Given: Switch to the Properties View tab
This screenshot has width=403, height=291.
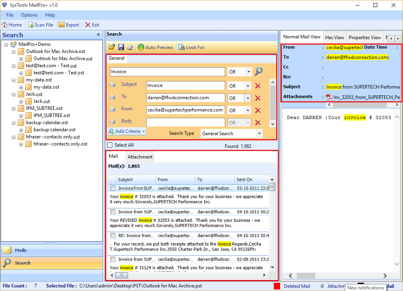Looking at the screenshot, I should (x=365, y=37).
